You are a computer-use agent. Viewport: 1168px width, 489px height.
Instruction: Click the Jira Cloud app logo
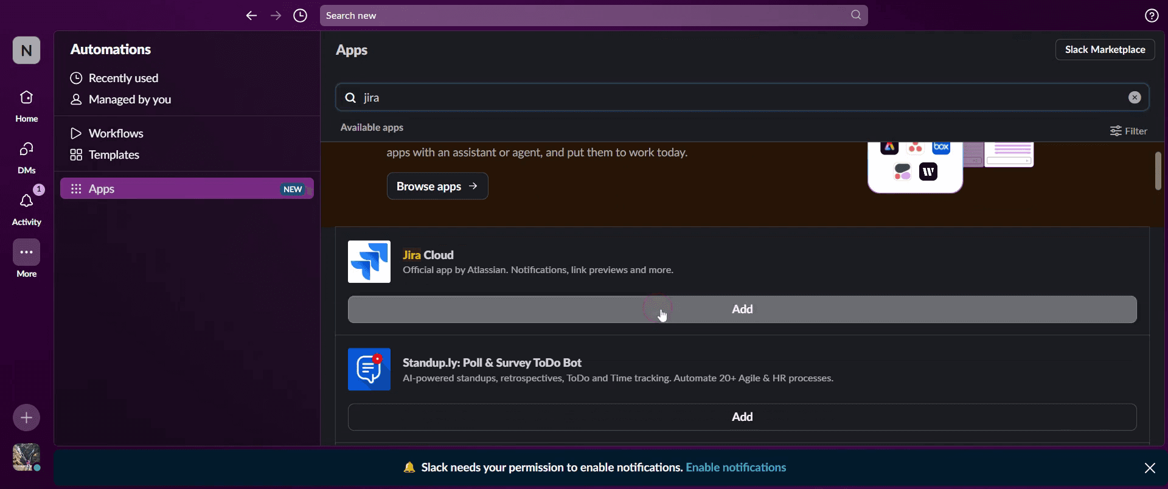coord(369,262)
